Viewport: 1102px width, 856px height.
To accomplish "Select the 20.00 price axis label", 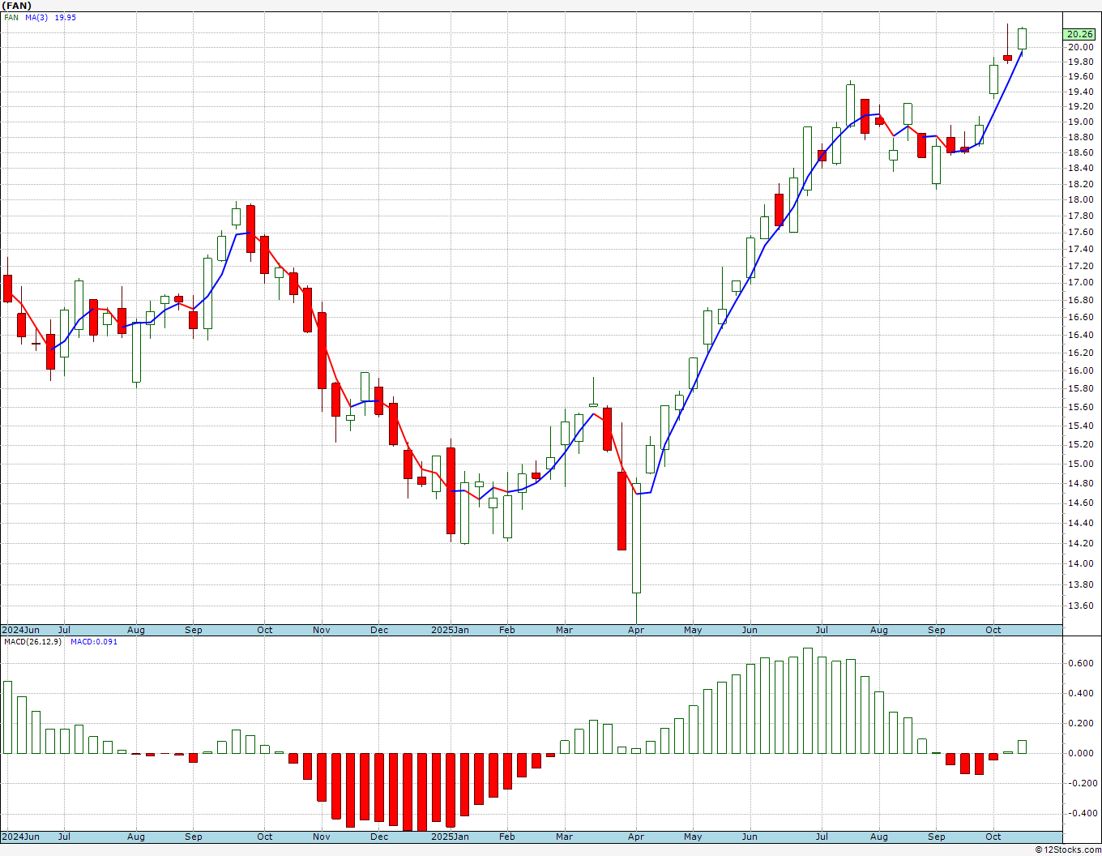I will tap(1080, 47).
